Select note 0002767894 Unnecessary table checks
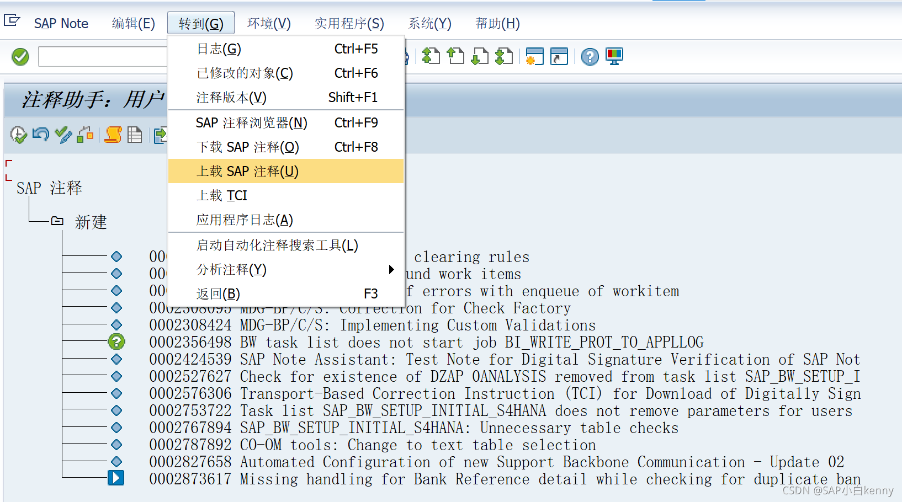Screen dimensions: 902x502 pos(414,428)
